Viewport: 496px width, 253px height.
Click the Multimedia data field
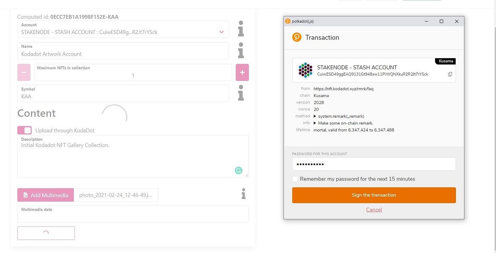tap(133, 214)
